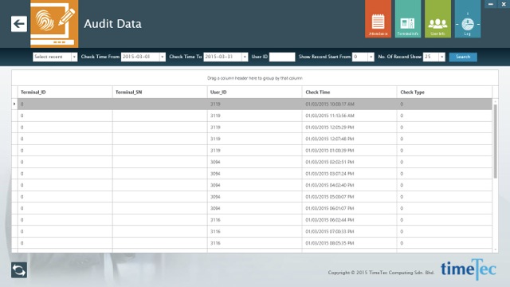Screen dimensions: 510x287
Task: Expand the Check Time To date picker
Action: point(245,57)
